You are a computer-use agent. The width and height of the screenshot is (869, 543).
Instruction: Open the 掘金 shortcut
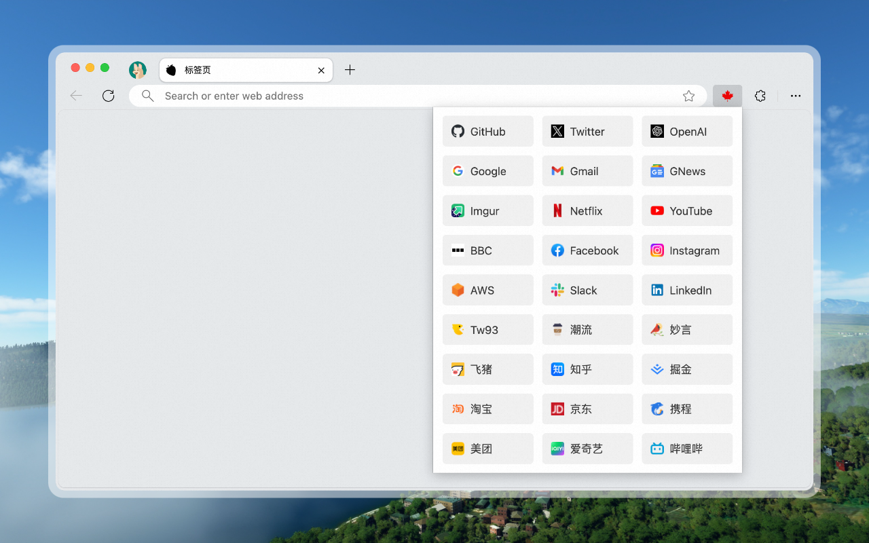(687, 369)
